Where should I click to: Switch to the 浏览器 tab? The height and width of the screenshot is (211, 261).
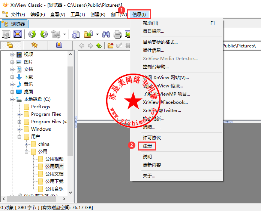[15, 24]
